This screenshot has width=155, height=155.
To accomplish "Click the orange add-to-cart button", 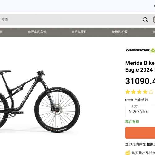I will coord(140,133).
